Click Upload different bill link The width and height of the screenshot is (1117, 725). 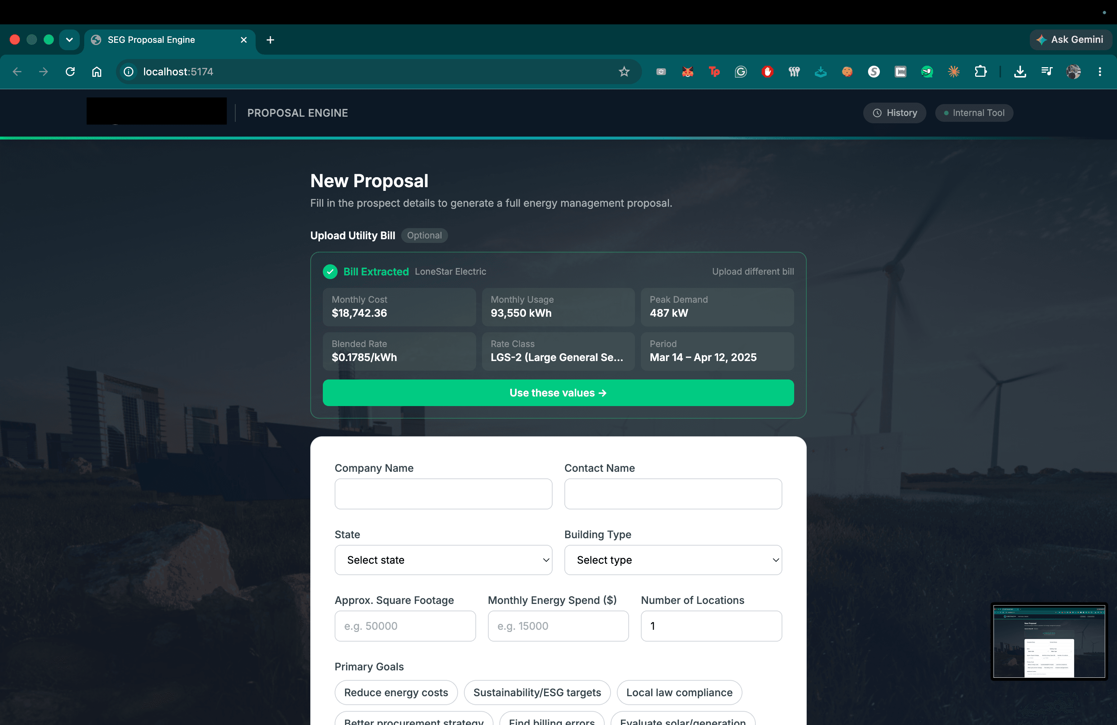click(x=753, y=272)
